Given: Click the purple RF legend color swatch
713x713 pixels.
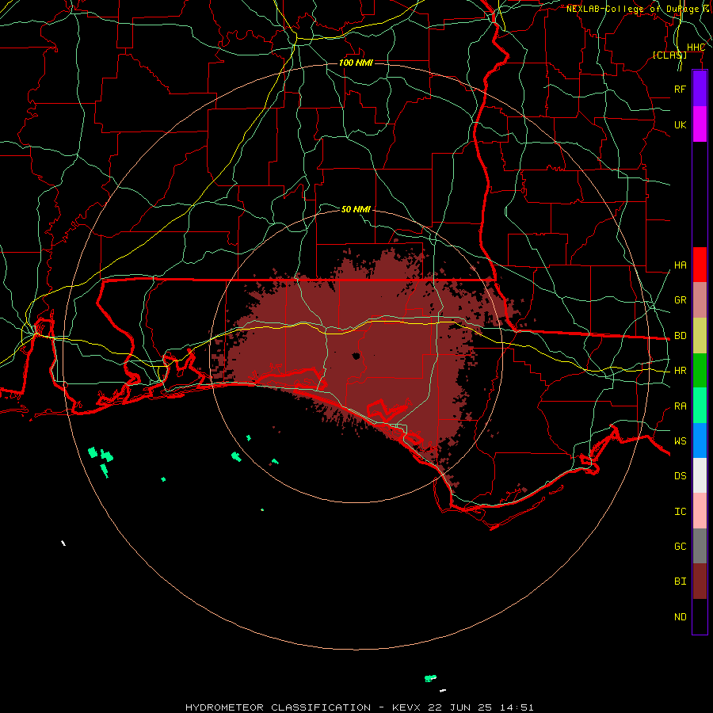Looking at the screenshot, I should pyautogui.click(x=700, y=89).
